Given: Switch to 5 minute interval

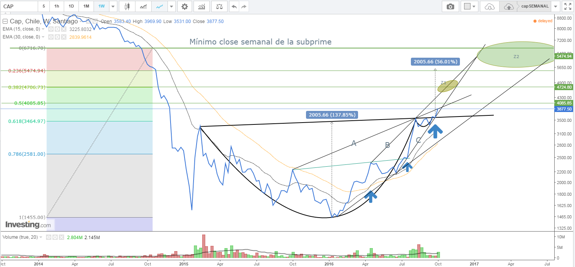Looking at the screenshot, I should point(44,6).
